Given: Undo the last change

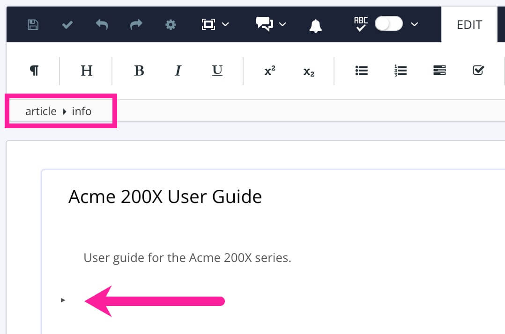Looking at the screenshot, I should coord(102,24).
